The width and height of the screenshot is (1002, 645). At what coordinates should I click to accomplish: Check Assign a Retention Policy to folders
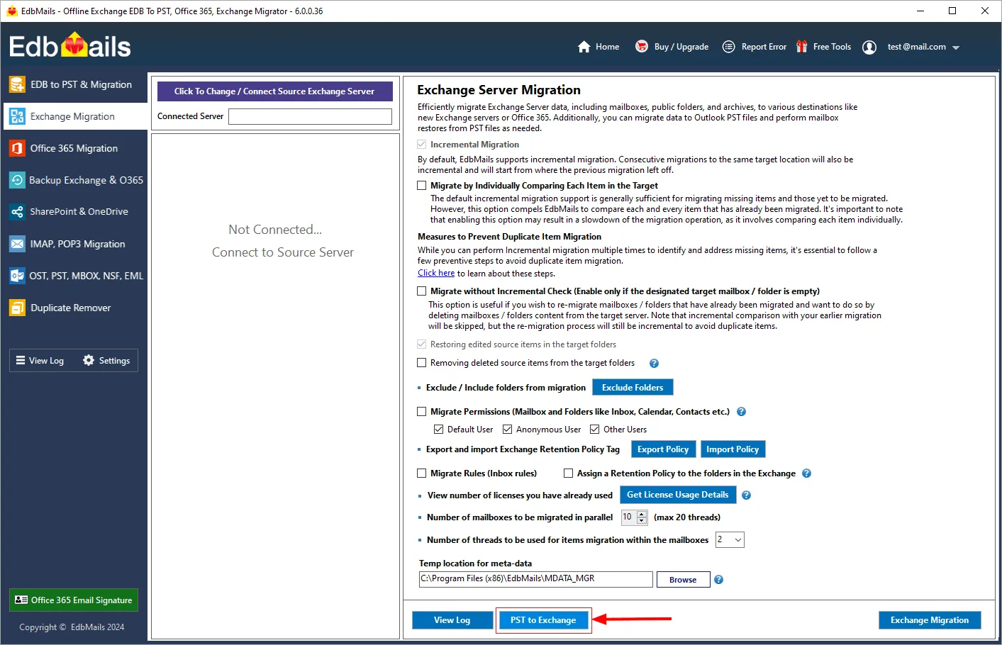pyautogui.click(x=568, y=473)
